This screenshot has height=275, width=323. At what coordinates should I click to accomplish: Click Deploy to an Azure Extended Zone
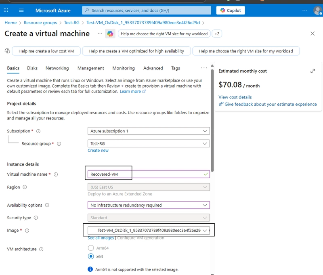pyautogui.click(x=120, y=194)
